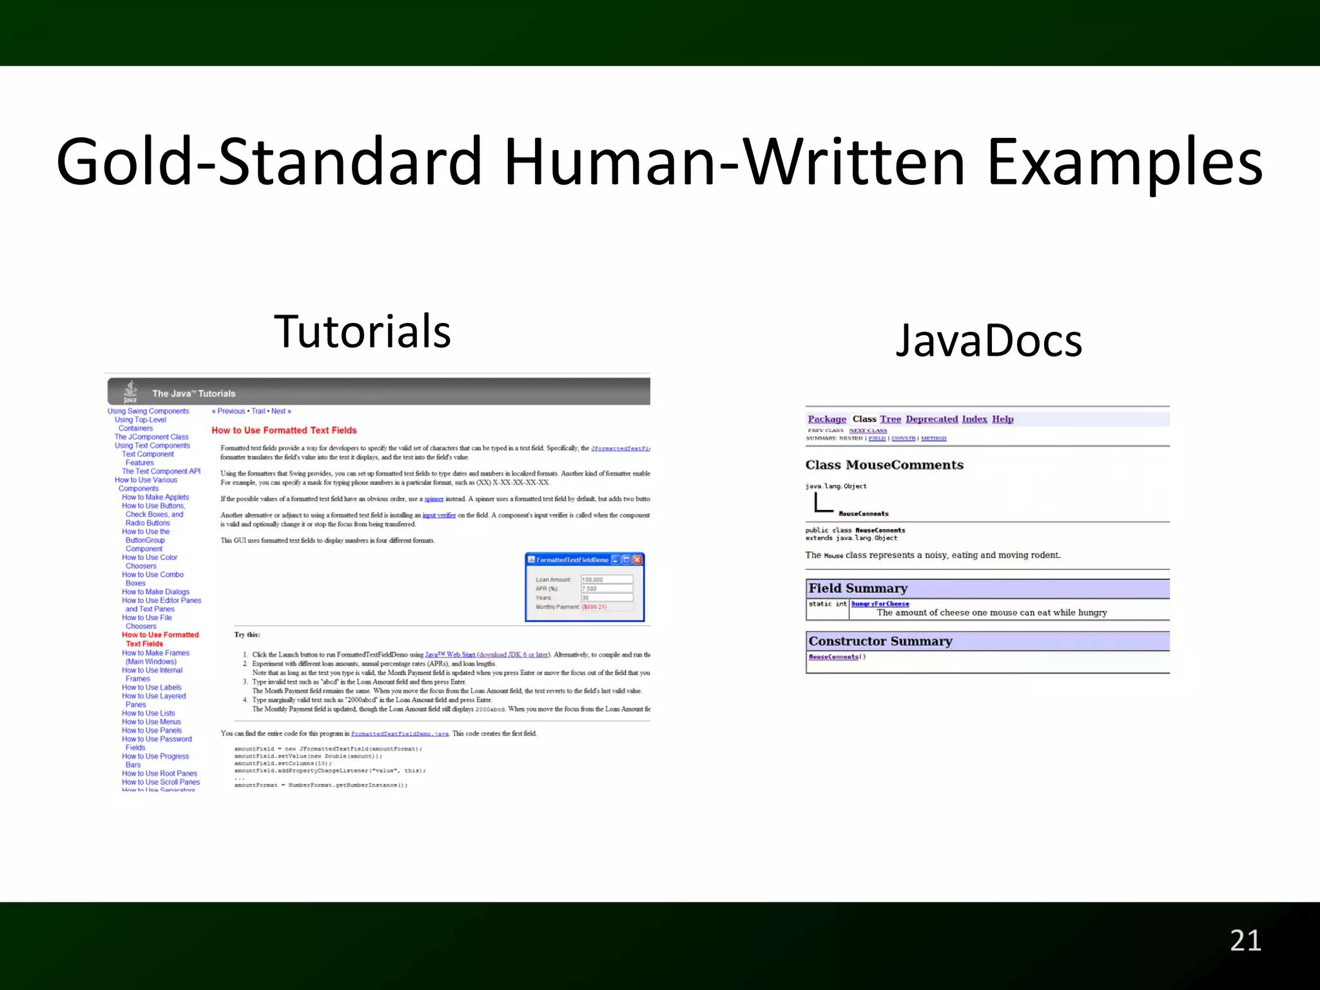Open Help tab in JavaDoc navbar
This screenshot has width=1320, height=990.
click(1003, 419)
